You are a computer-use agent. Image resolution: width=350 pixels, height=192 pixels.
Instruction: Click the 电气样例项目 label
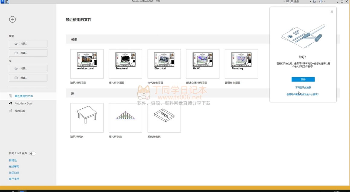point(155,83)
